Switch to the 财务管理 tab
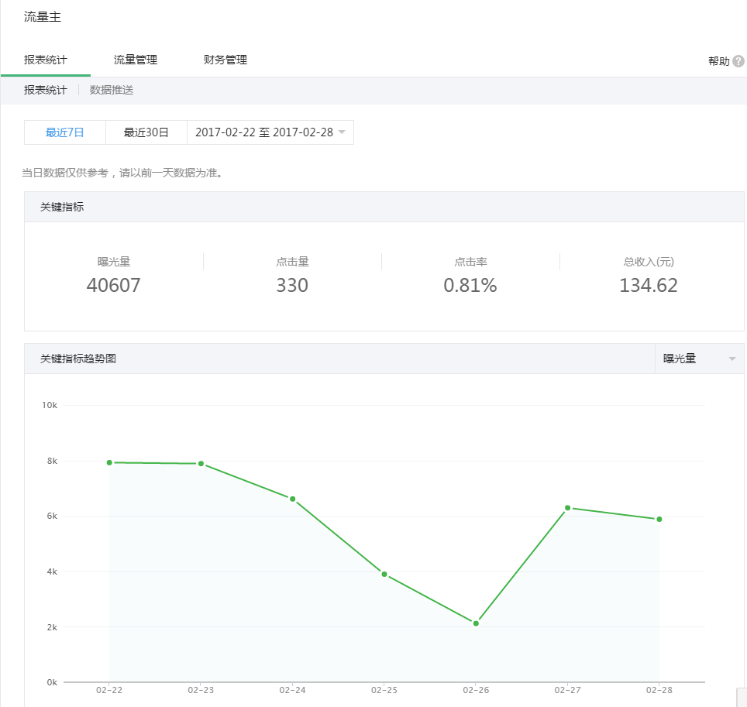Screen dimensions: 747x707 pyautogui.click(x=225, y=60)
